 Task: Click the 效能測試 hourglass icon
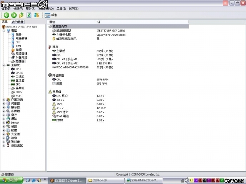coord(8,146)
